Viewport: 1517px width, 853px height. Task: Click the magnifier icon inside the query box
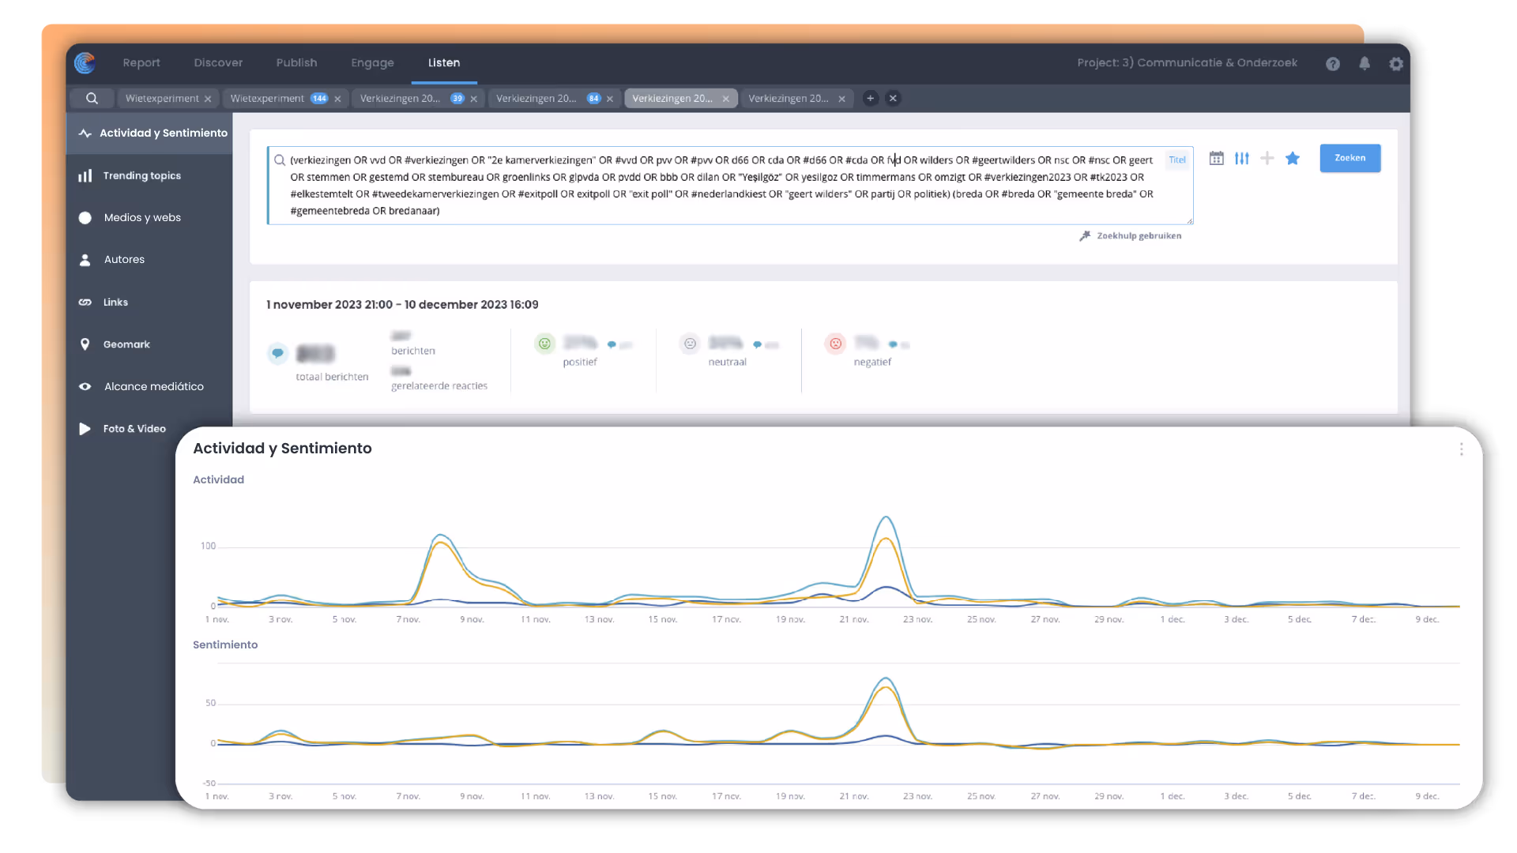coord(279,160)
